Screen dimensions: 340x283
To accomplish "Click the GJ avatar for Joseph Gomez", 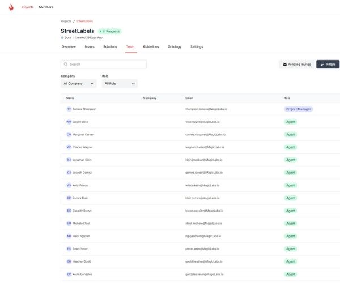I will pyautogui.click(x=69, y=173).
